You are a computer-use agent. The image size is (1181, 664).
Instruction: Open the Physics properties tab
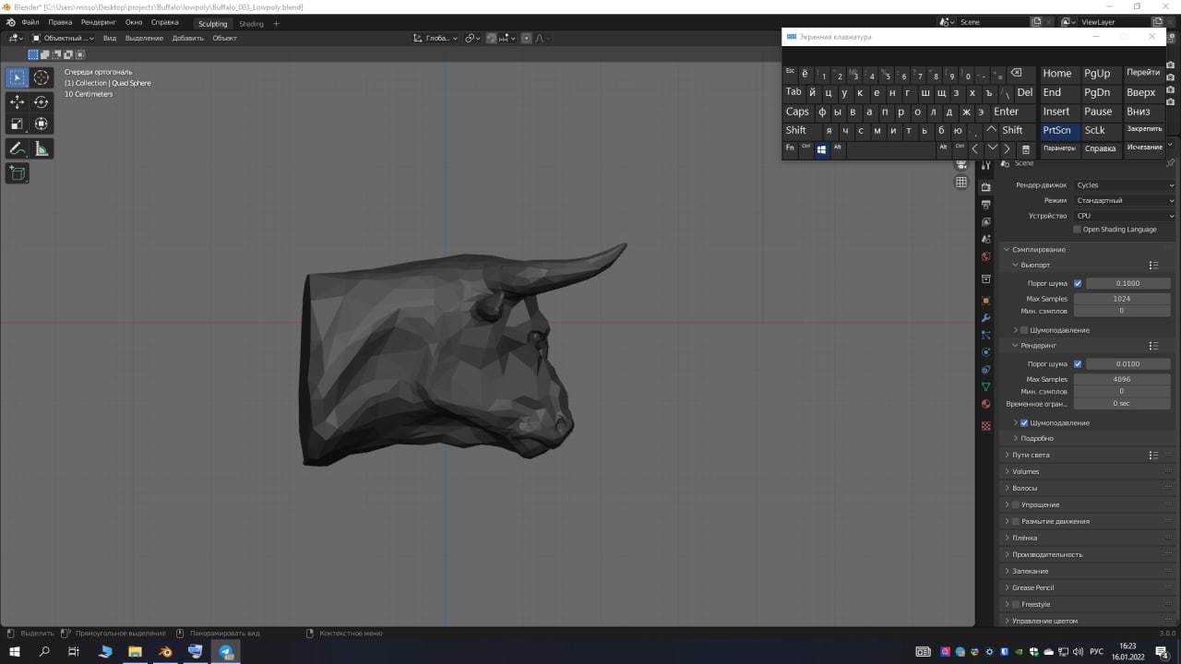[x=985, y=352]
